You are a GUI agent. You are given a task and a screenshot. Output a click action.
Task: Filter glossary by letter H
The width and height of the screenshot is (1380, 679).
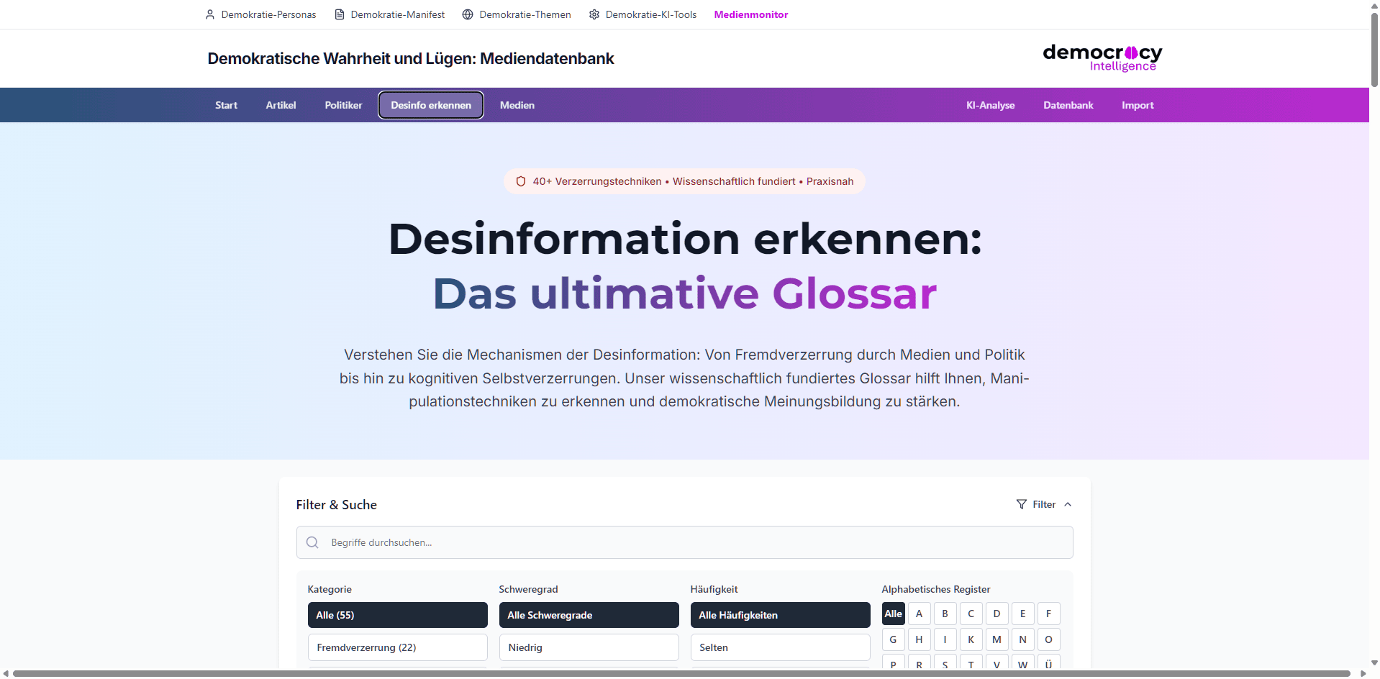[919, 639]
